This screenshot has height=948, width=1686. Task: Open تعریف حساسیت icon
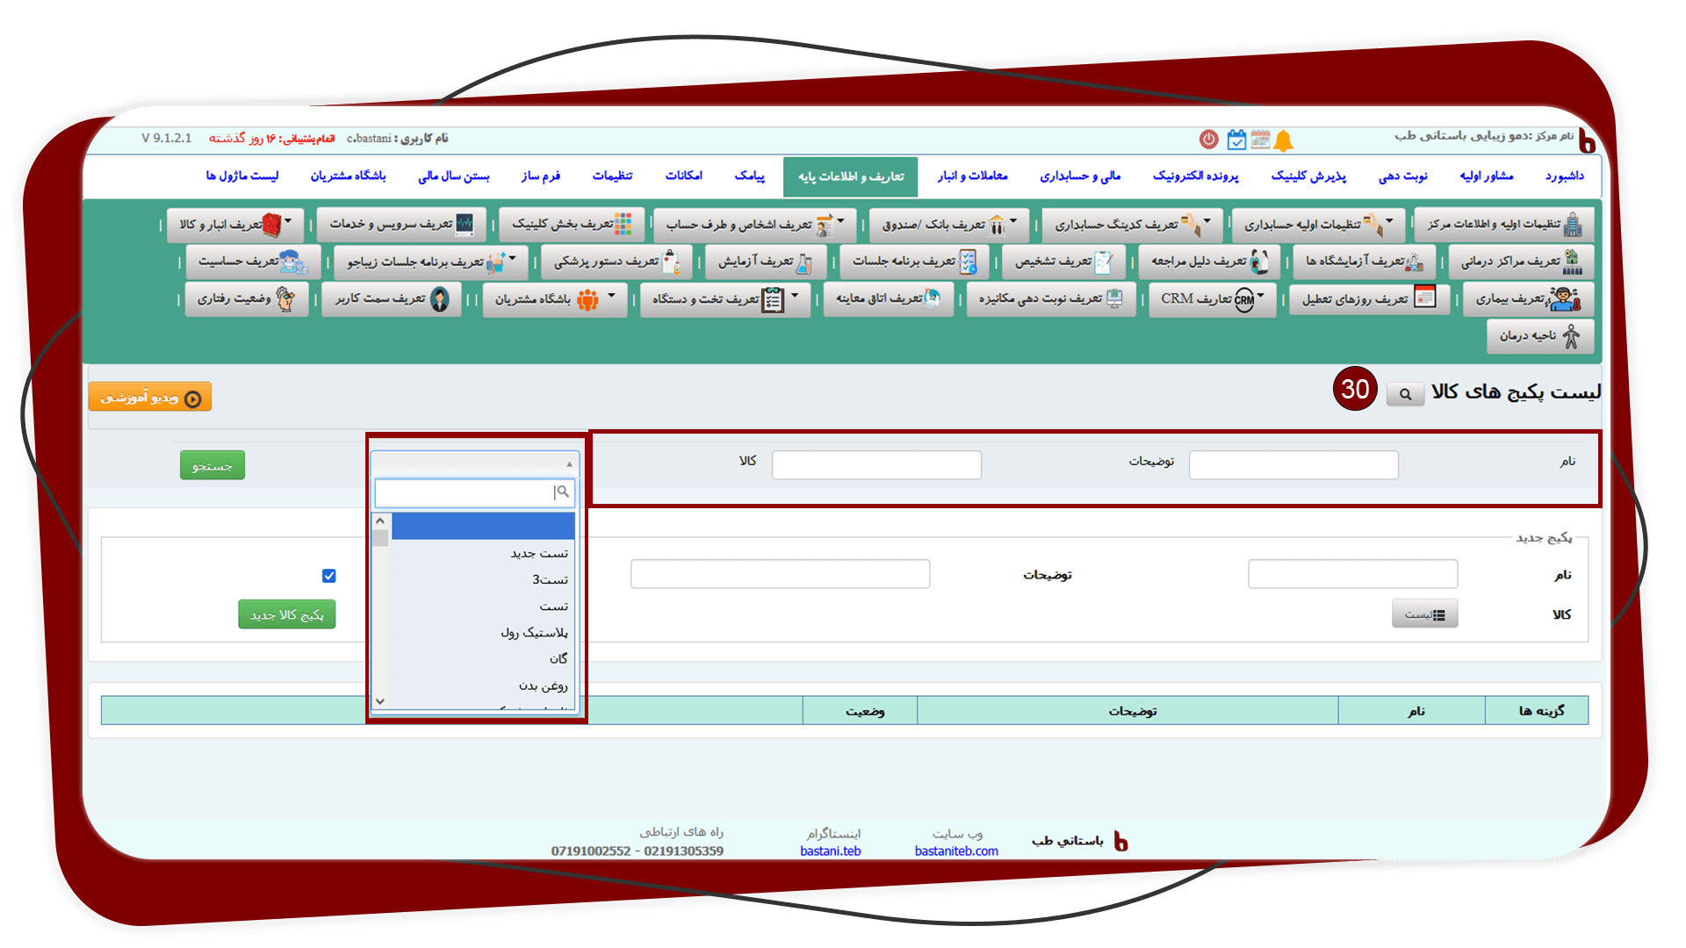point(292,262)
